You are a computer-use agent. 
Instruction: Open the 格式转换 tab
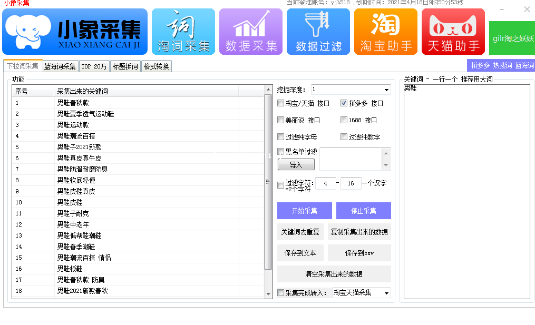(x=156, y=66)
